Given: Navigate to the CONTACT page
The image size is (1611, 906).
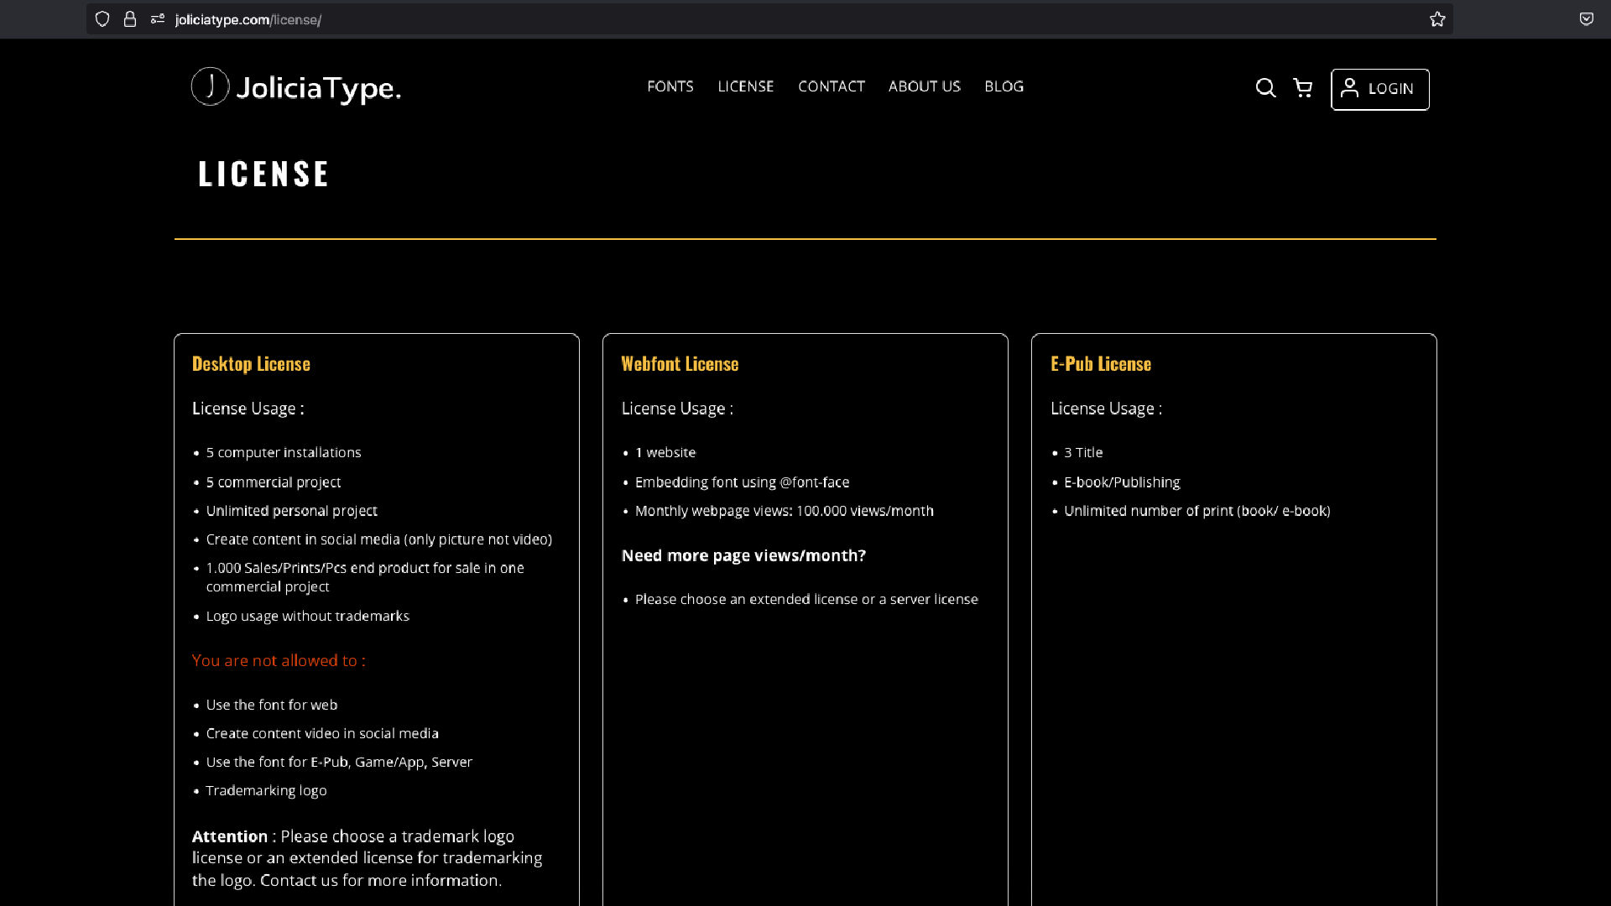Looking at the screenshot, I should tap(832, 86).
